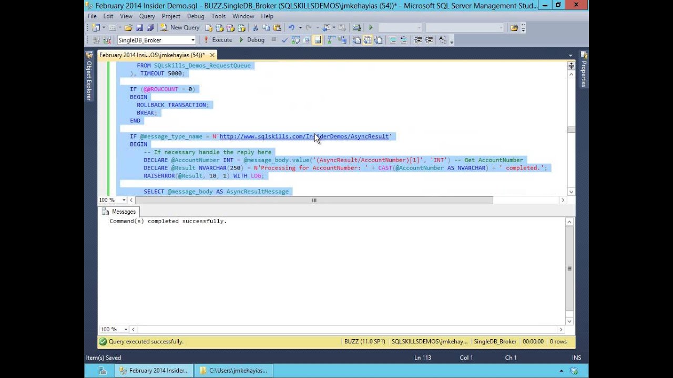Click the green Start arrow icon
The image size is (673, 378).
(371, 28)
